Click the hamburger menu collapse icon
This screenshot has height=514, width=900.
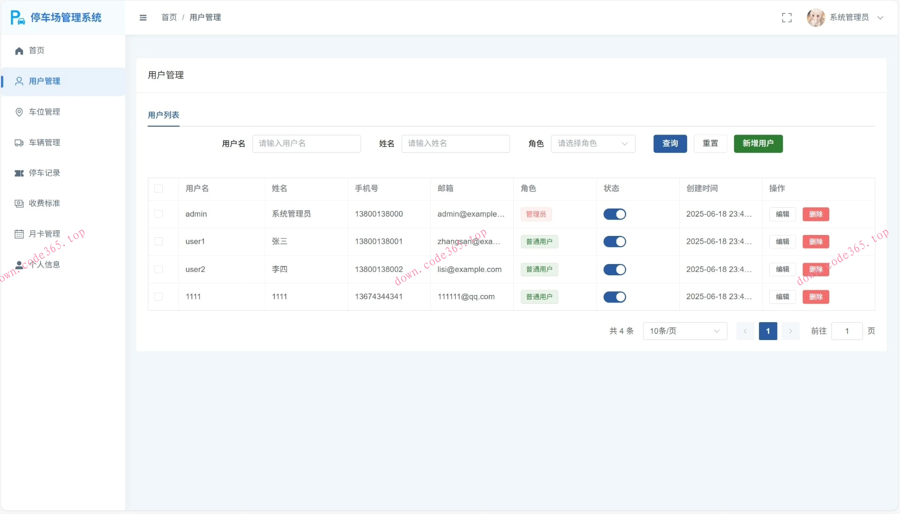click(143, 17)
